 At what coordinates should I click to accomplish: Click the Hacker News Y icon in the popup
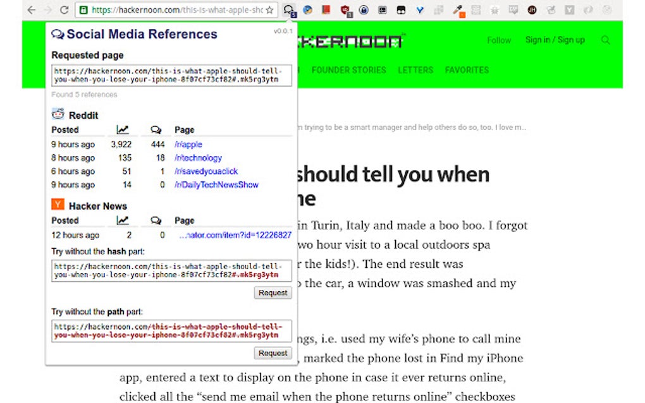[56, 205]
